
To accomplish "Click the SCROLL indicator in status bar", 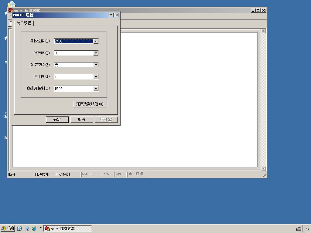I will (91, 174).
